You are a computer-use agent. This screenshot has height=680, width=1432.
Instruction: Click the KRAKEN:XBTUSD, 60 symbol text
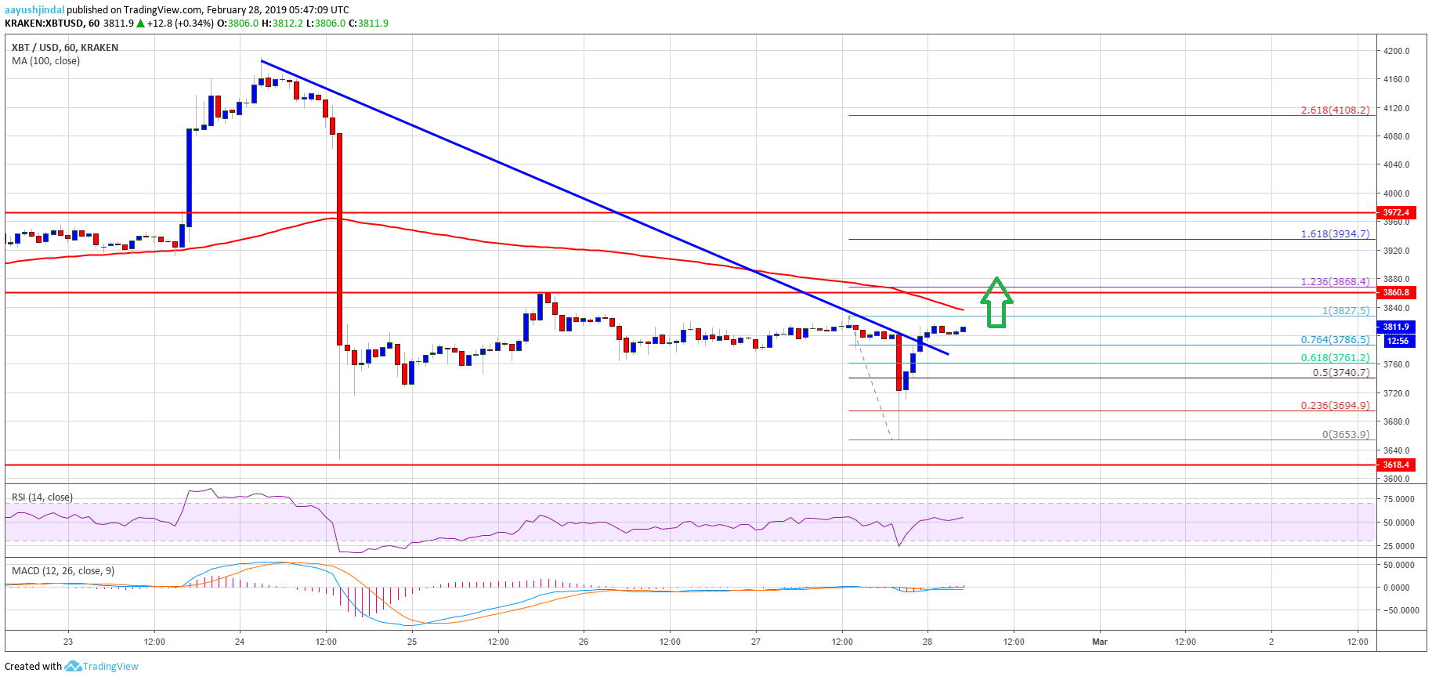tap(52, 24)
